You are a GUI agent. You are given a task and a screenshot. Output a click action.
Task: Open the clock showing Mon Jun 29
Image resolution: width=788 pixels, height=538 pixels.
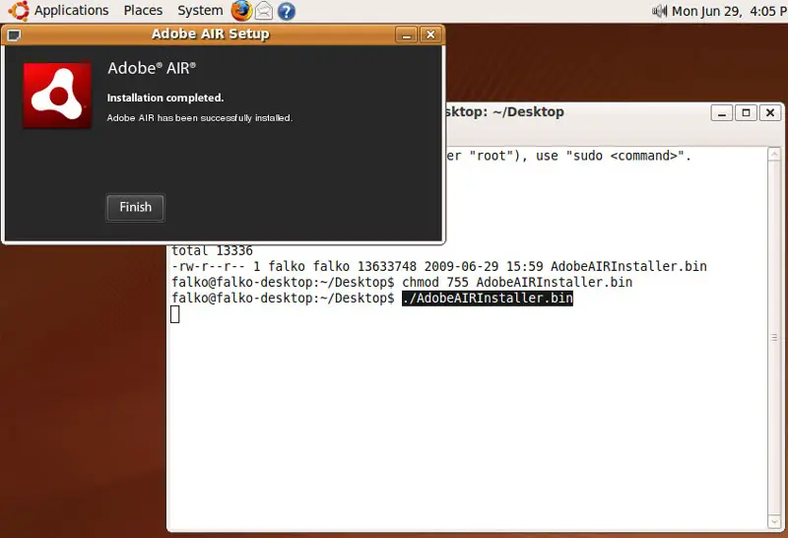730,11
